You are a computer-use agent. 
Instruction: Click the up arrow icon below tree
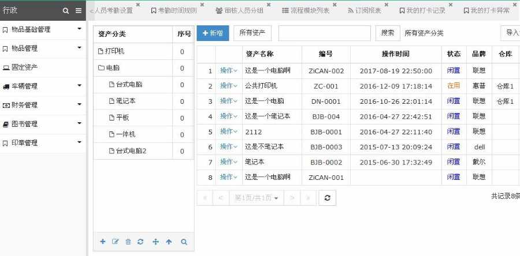(169, 242)
